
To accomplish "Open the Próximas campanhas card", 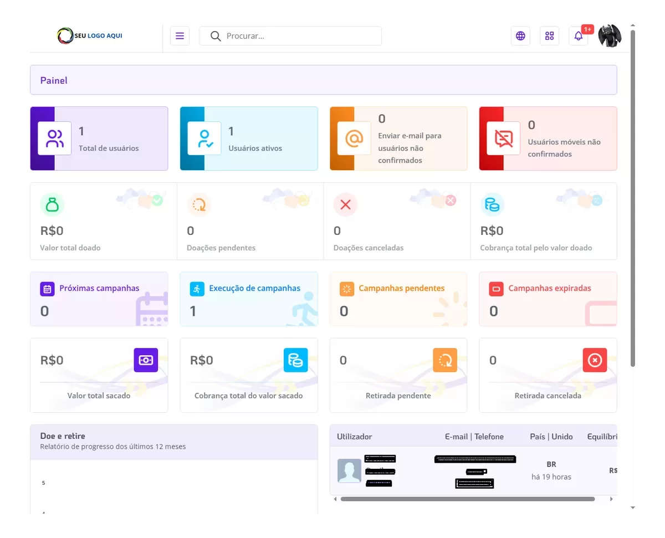I will pyautogui.click(x=99, y=299).
